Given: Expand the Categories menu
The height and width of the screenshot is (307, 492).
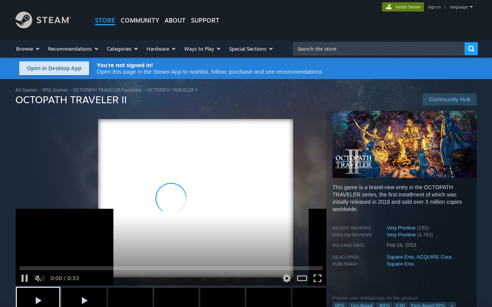Looking at the screenshot, I should pyautogui.click(x=122, y=49).
